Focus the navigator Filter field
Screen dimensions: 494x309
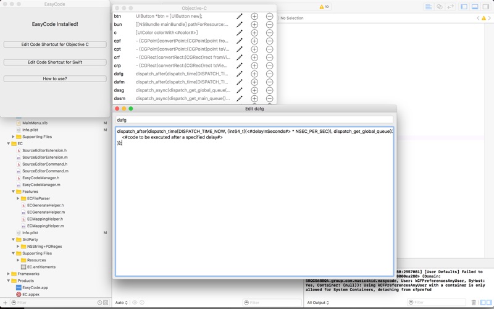tap(54, 302)
